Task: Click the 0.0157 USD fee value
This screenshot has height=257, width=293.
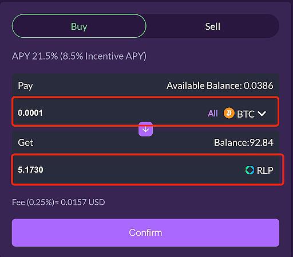Action: click(x=83, y=203)
